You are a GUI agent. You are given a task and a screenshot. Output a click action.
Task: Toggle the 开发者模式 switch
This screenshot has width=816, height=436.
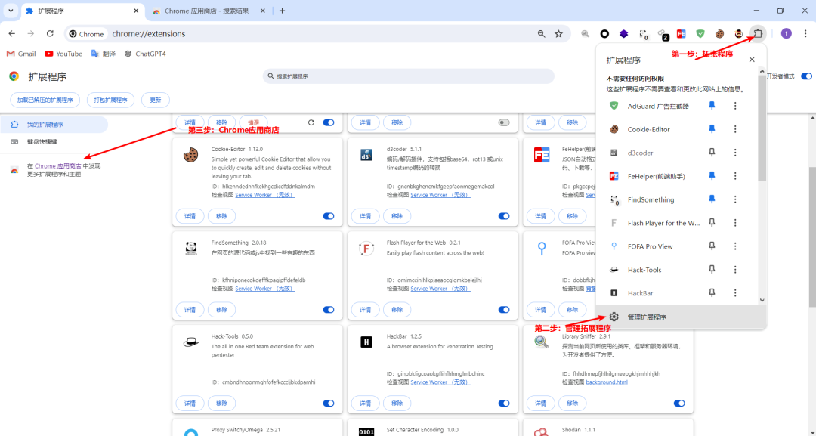point(806,76)
